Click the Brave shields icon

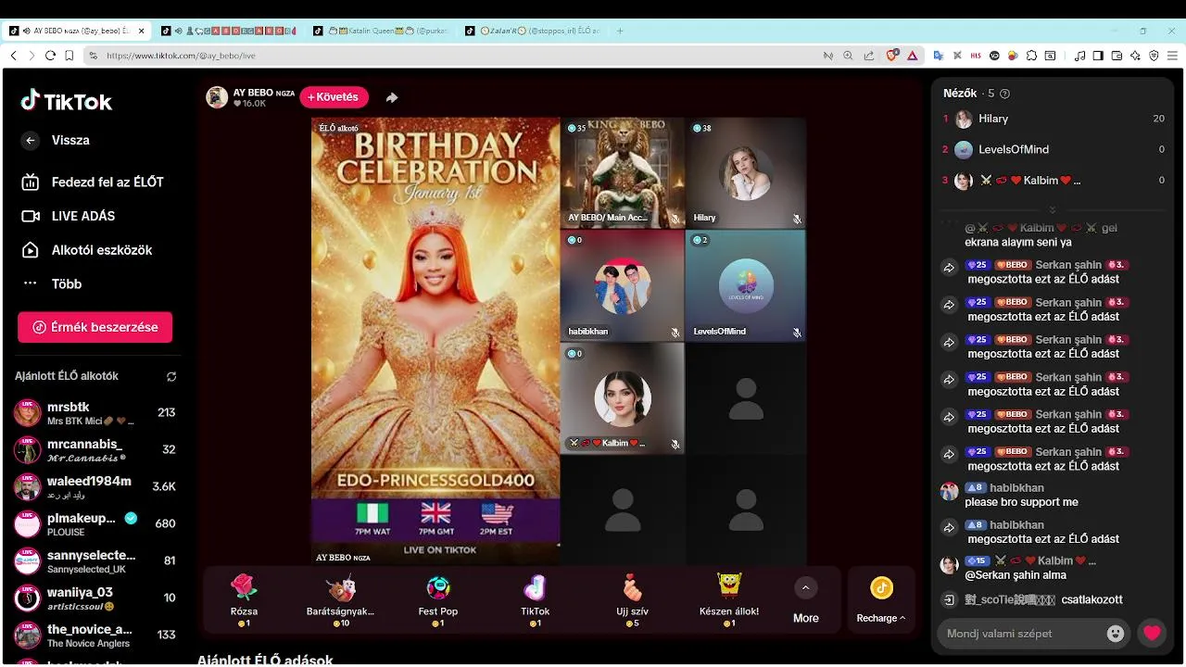pos(892,56)
